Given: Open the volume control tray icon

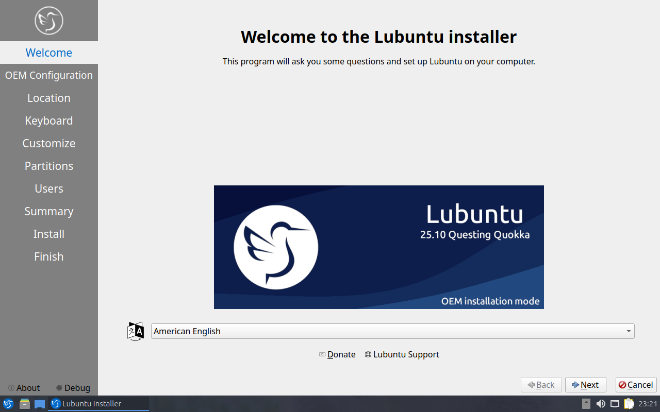Looking at the screenshot, I should (601, 404).
